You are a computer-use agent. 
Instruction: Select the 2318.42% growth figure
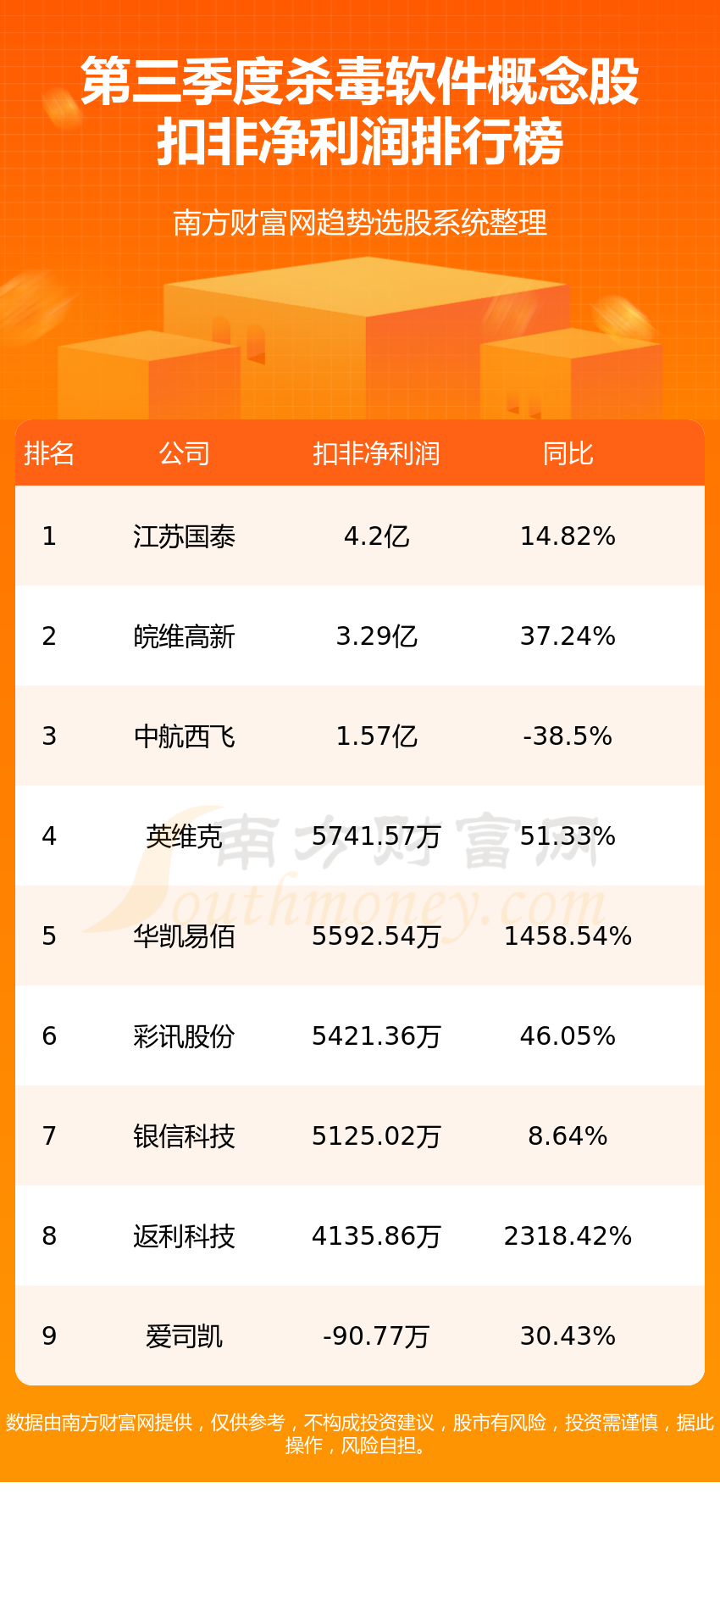coord(568,1236)
